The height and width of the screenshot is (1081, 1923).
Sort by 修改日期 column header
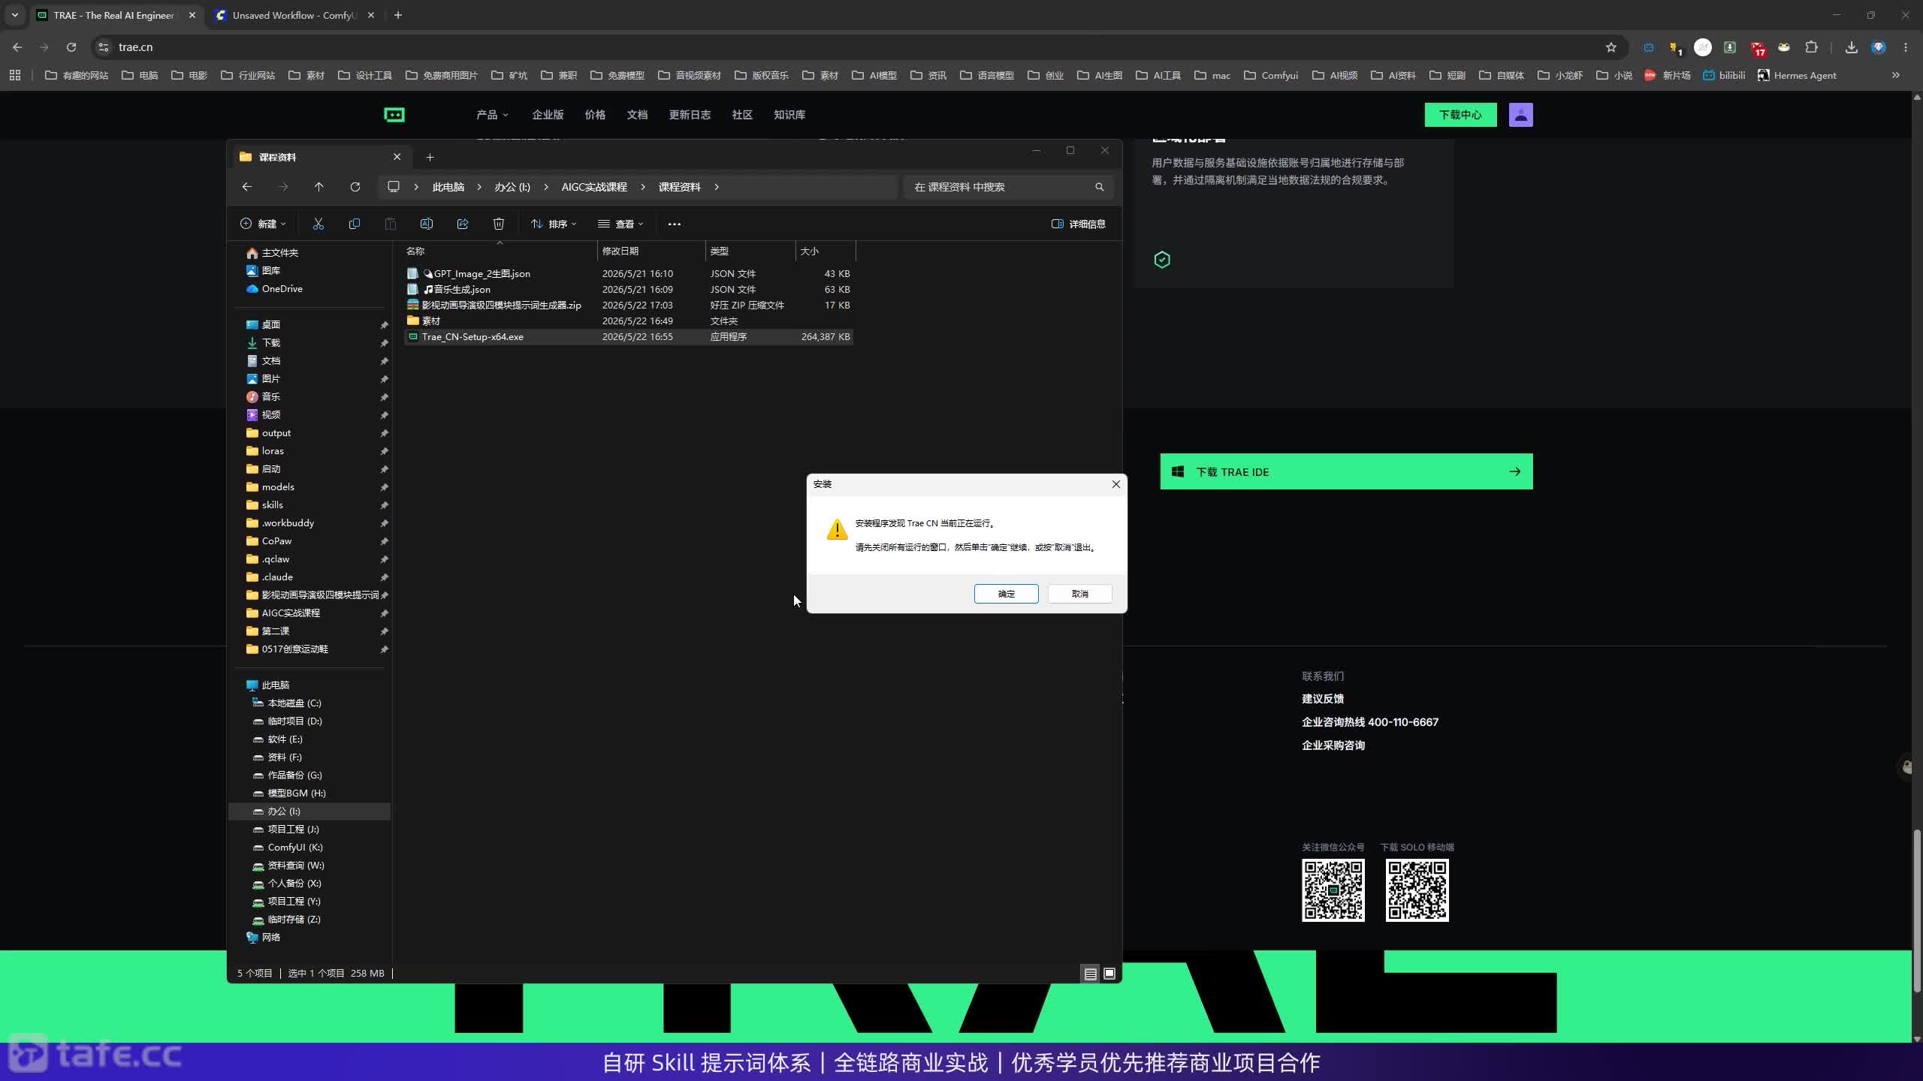tap(651, 251)
